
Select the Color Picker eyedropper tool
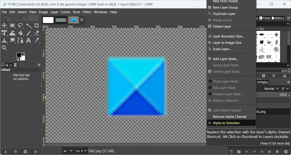(37, 40)
